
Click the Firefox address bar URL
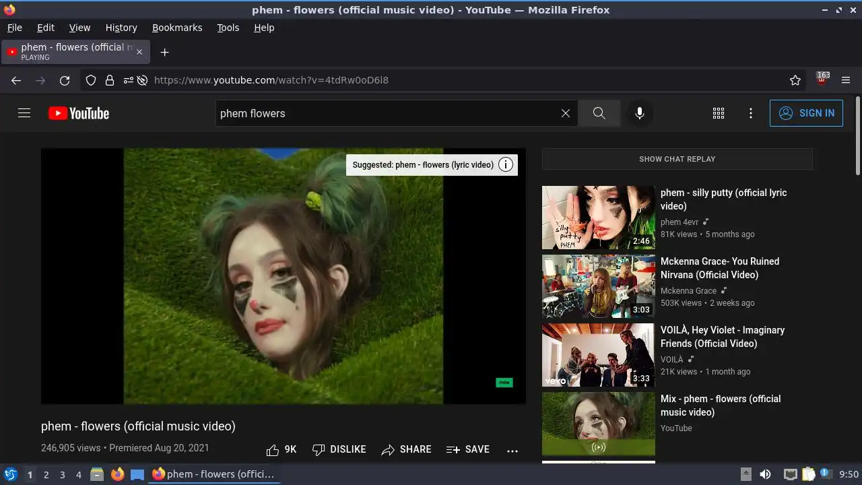[x=271, y=80]
